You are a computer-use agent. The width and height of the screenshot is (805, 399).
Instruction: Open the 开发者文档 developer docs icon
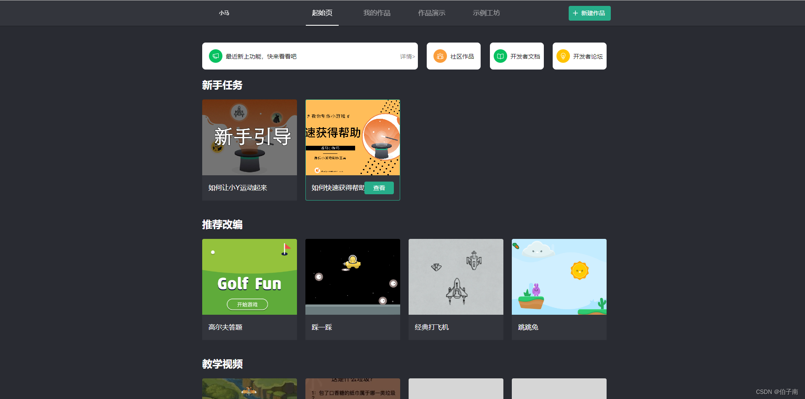[x=500, y=56]
